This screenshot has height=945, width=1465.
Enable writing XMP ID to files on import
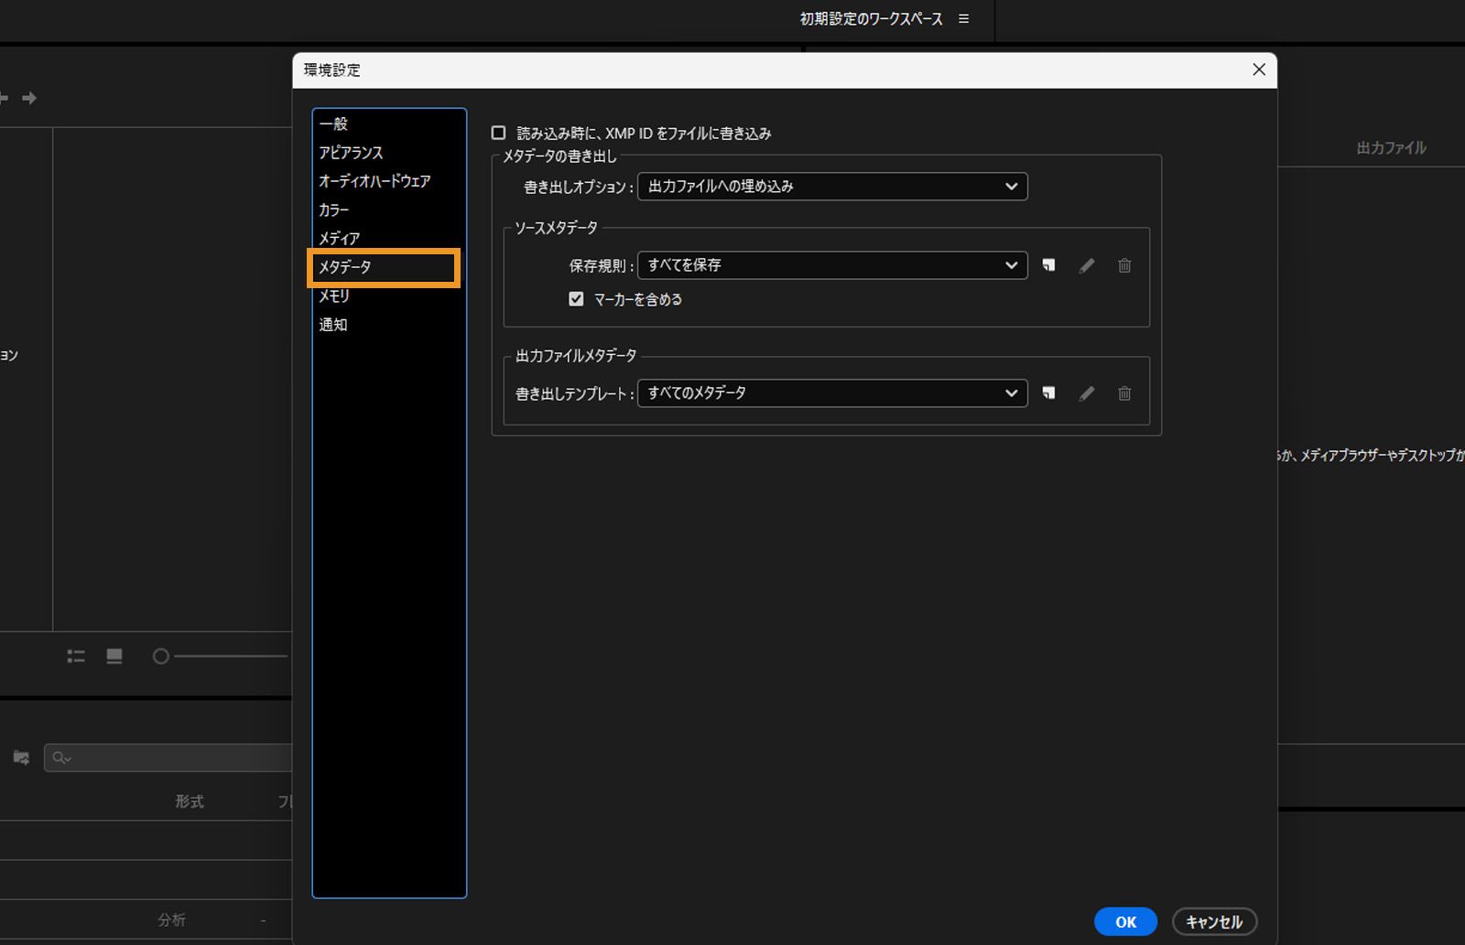(x=498, y=133)
